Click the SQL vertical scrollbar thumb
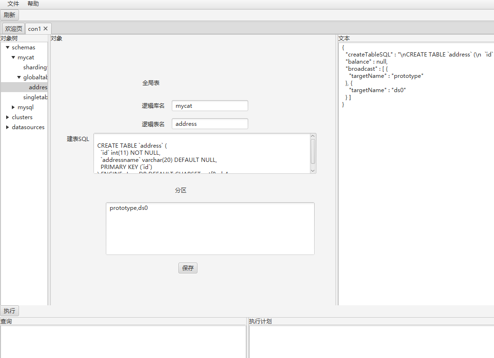Image resolution: width=494 pixels, height=358 pixels. [313, 151]
